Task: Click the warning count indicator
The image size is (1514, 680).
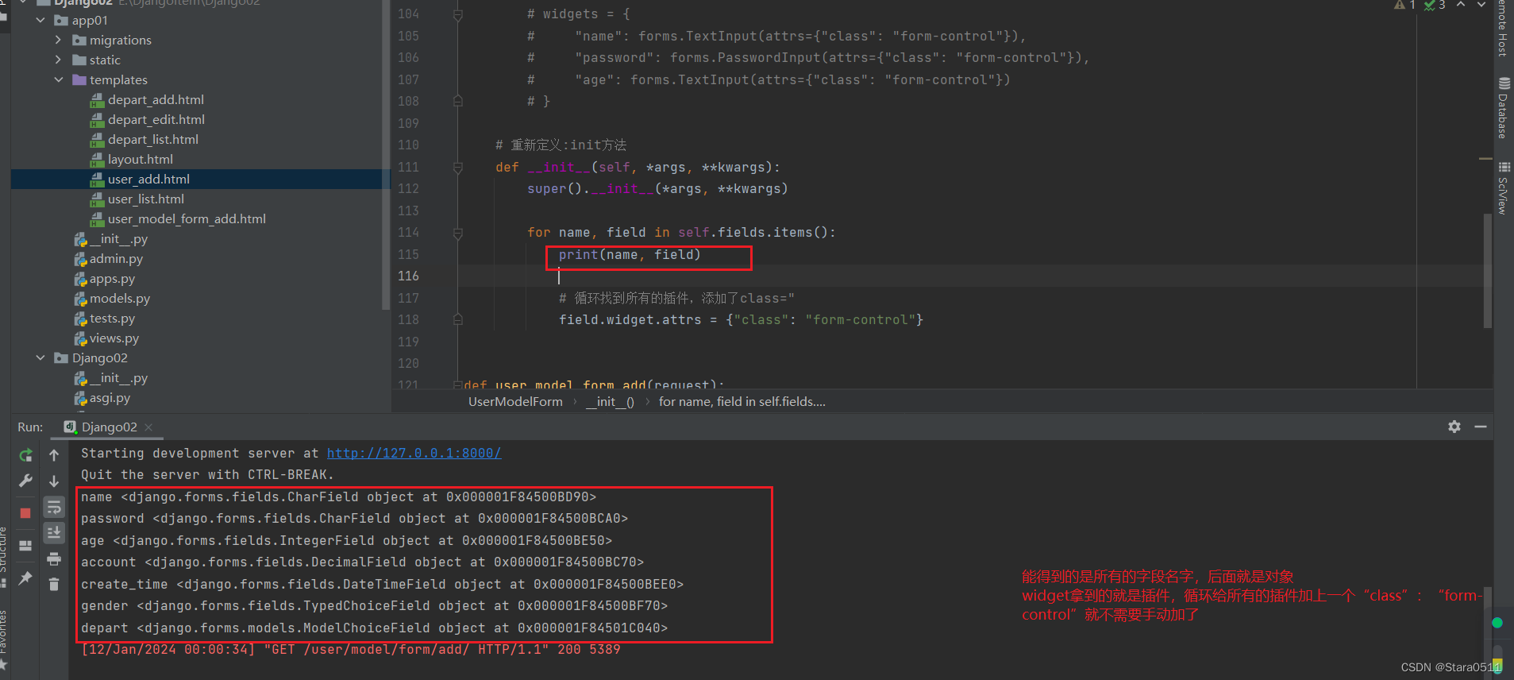Action: [1405, 5]
